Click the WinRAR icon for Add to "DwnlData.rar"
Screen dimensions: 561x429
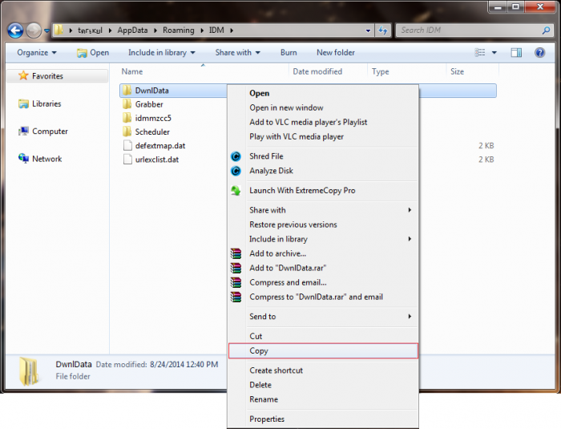point(236,268)
